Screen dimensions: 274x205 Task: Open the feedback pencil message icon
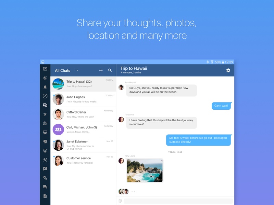point(45,168)
